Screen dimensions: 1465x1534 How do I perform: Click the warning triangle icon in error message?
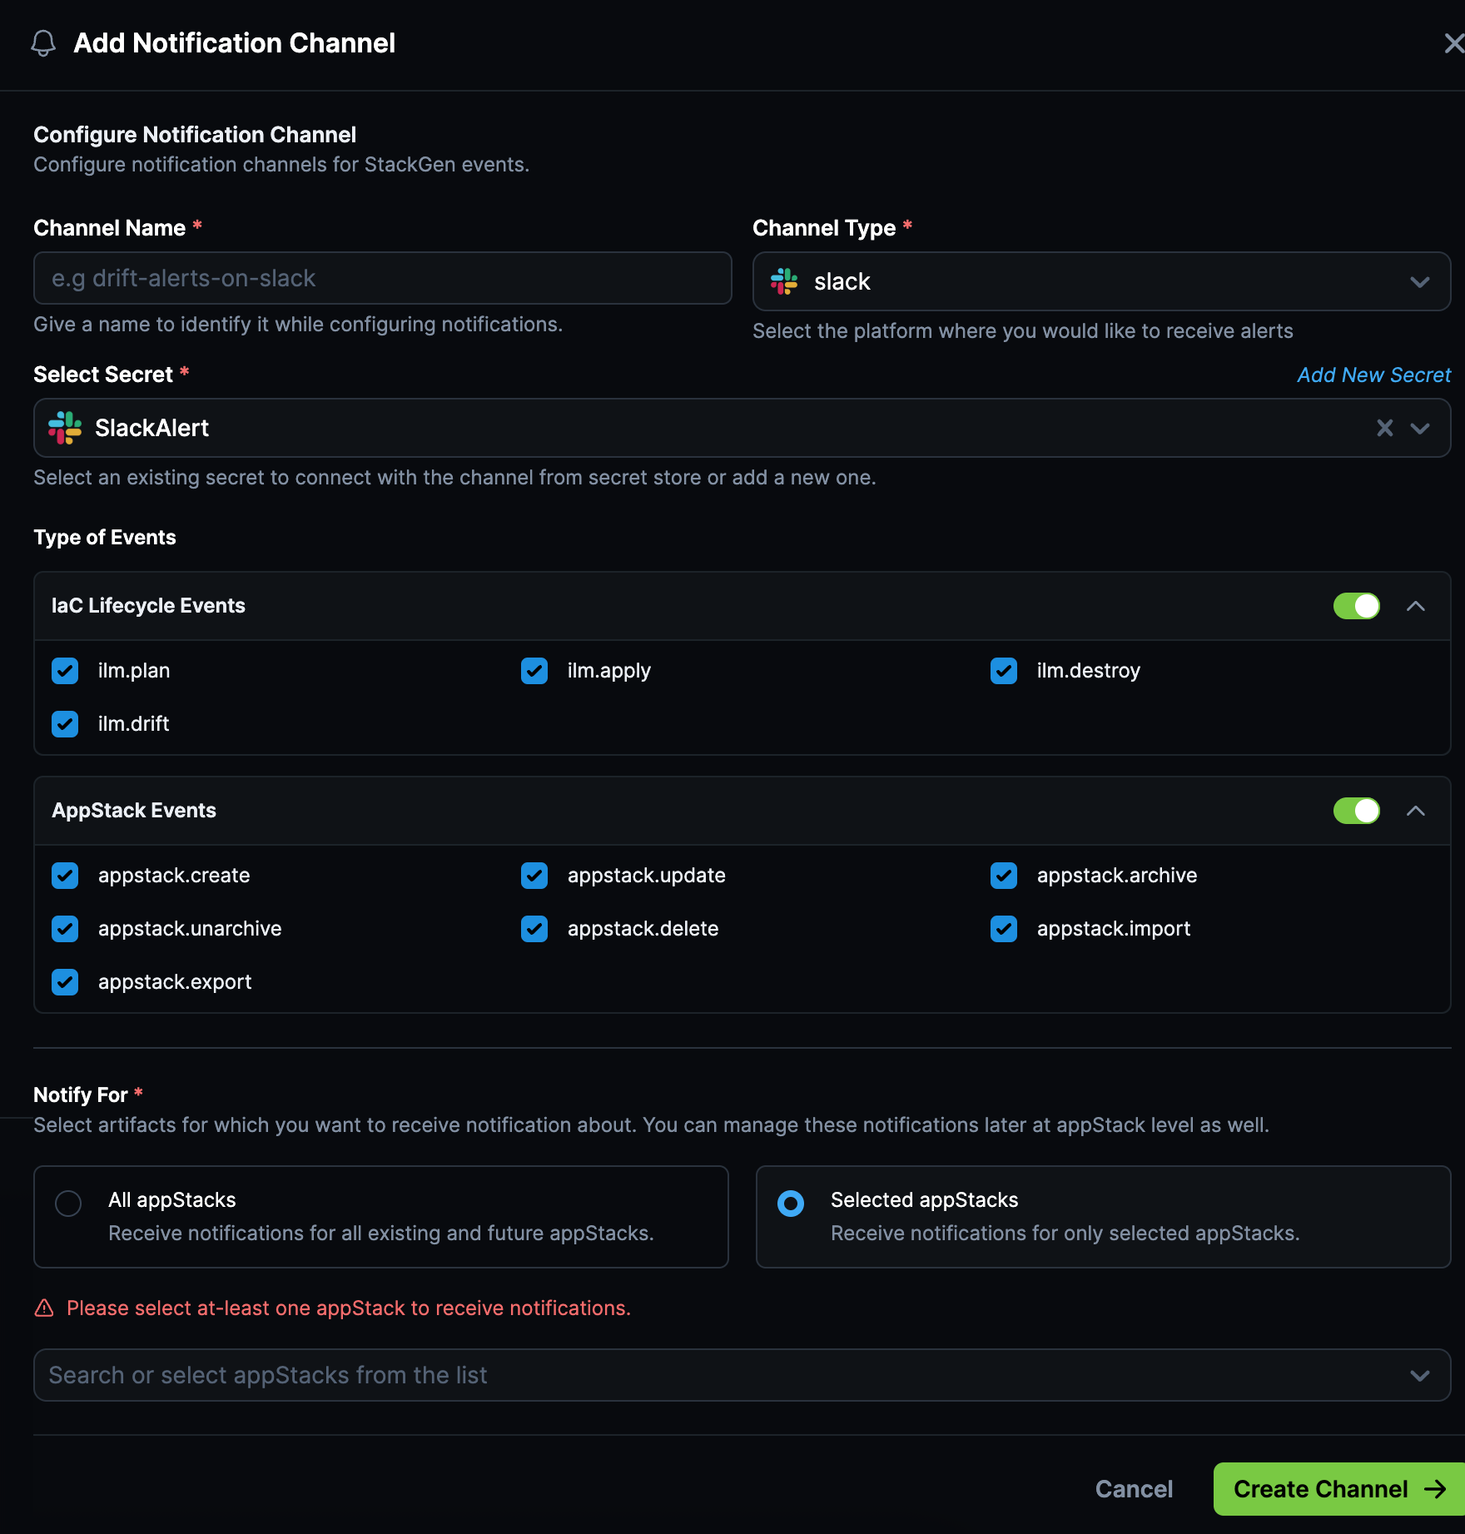(44, 1308)
